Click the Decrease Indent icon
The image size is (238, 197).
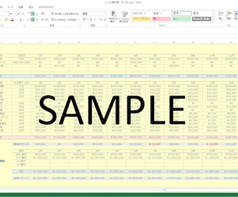[x=42, y=20]
